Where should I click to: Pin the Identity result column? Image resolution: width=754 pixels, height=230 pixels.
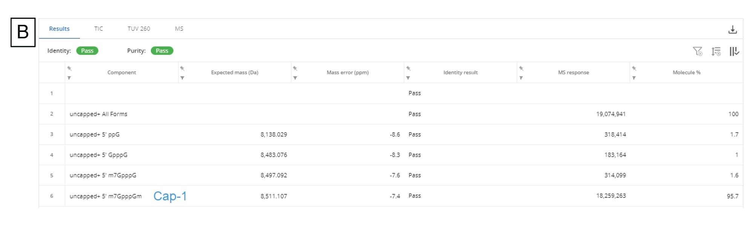coord(408,68)
